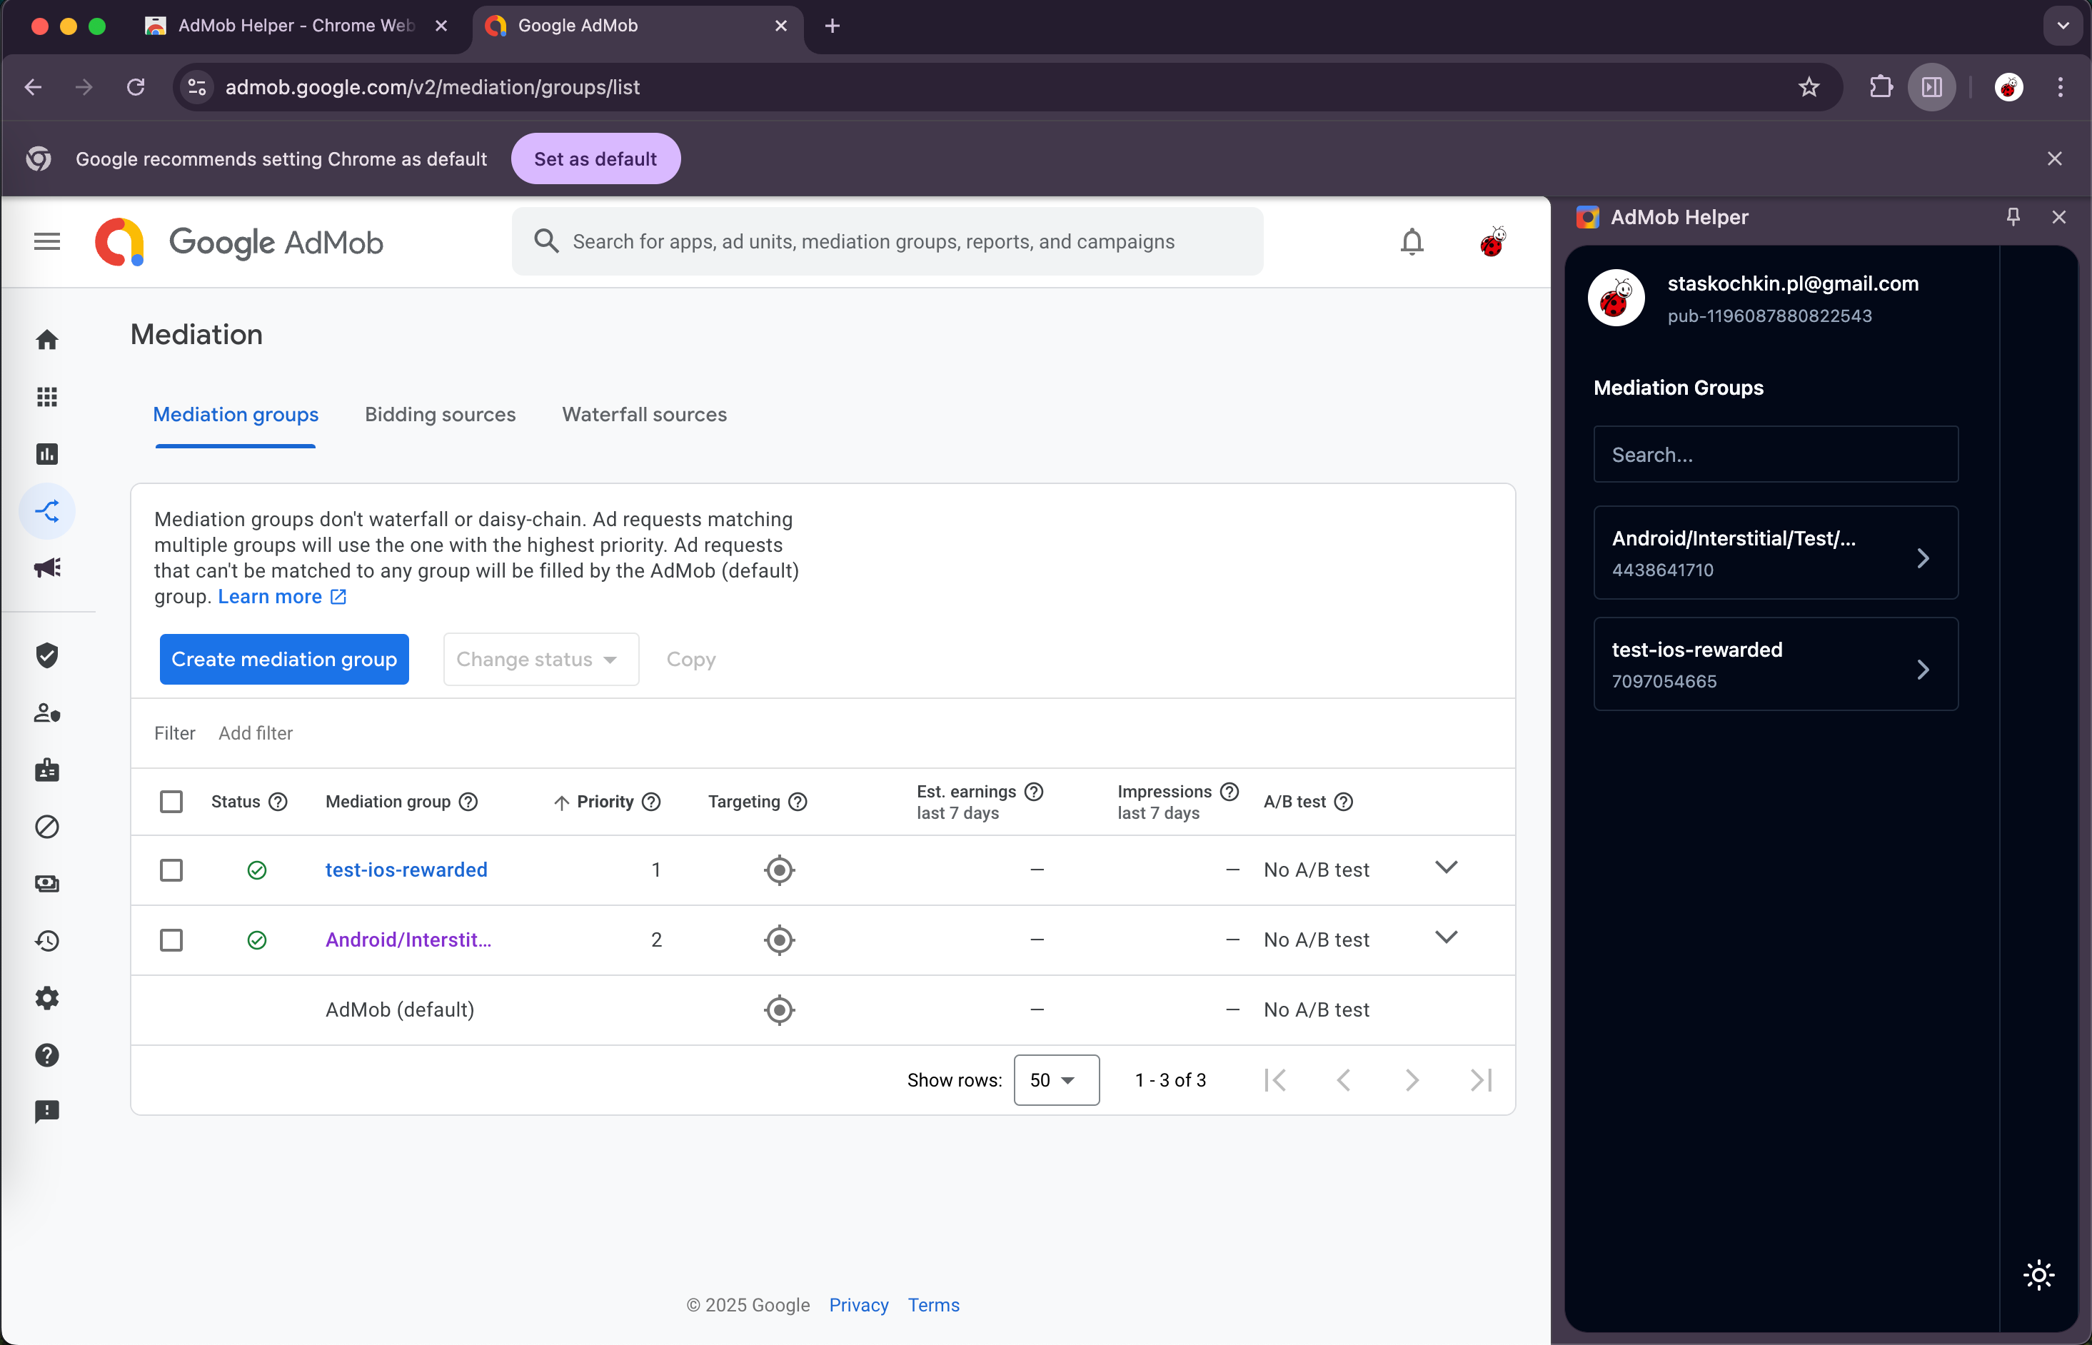This screenshot has width=2092, height=1345.
Task: Open Chrome extensions puzzle icon
Action: [x=1881, y=86]
